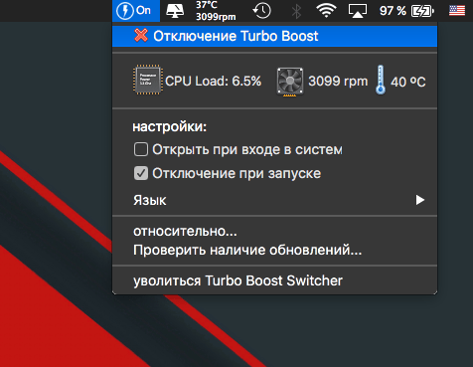Click the CPU Load: 6.5% readout

point(214,81)
